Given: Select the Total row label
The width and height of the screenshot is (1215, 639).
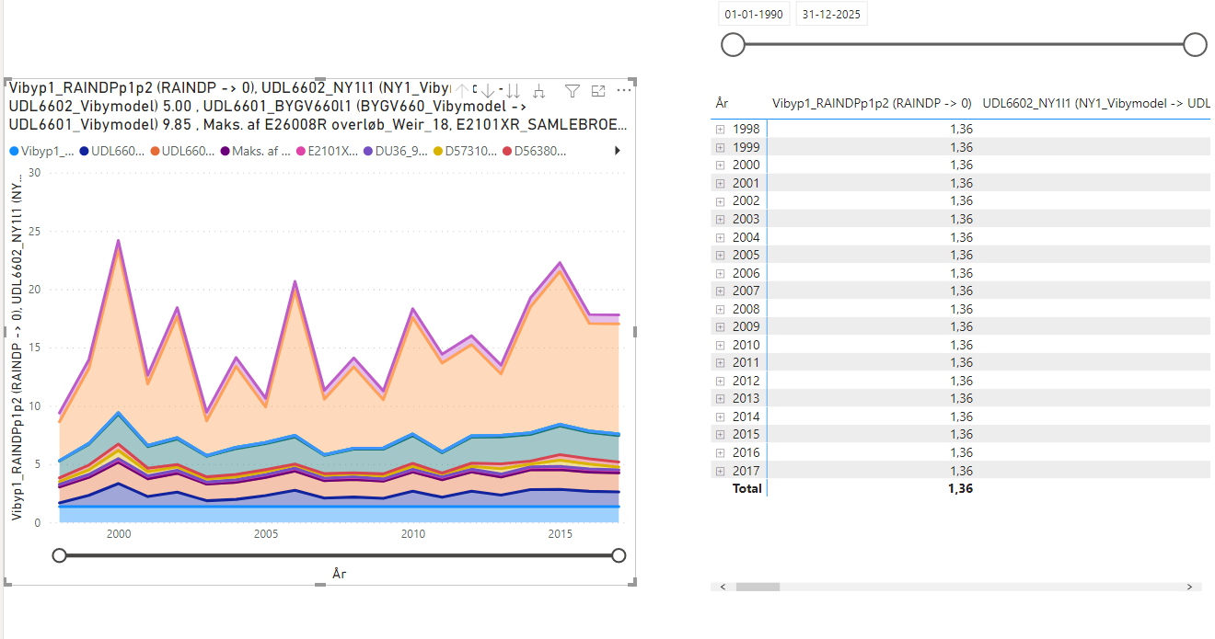Looking at the screenshot, I should (x=746, y=488).
